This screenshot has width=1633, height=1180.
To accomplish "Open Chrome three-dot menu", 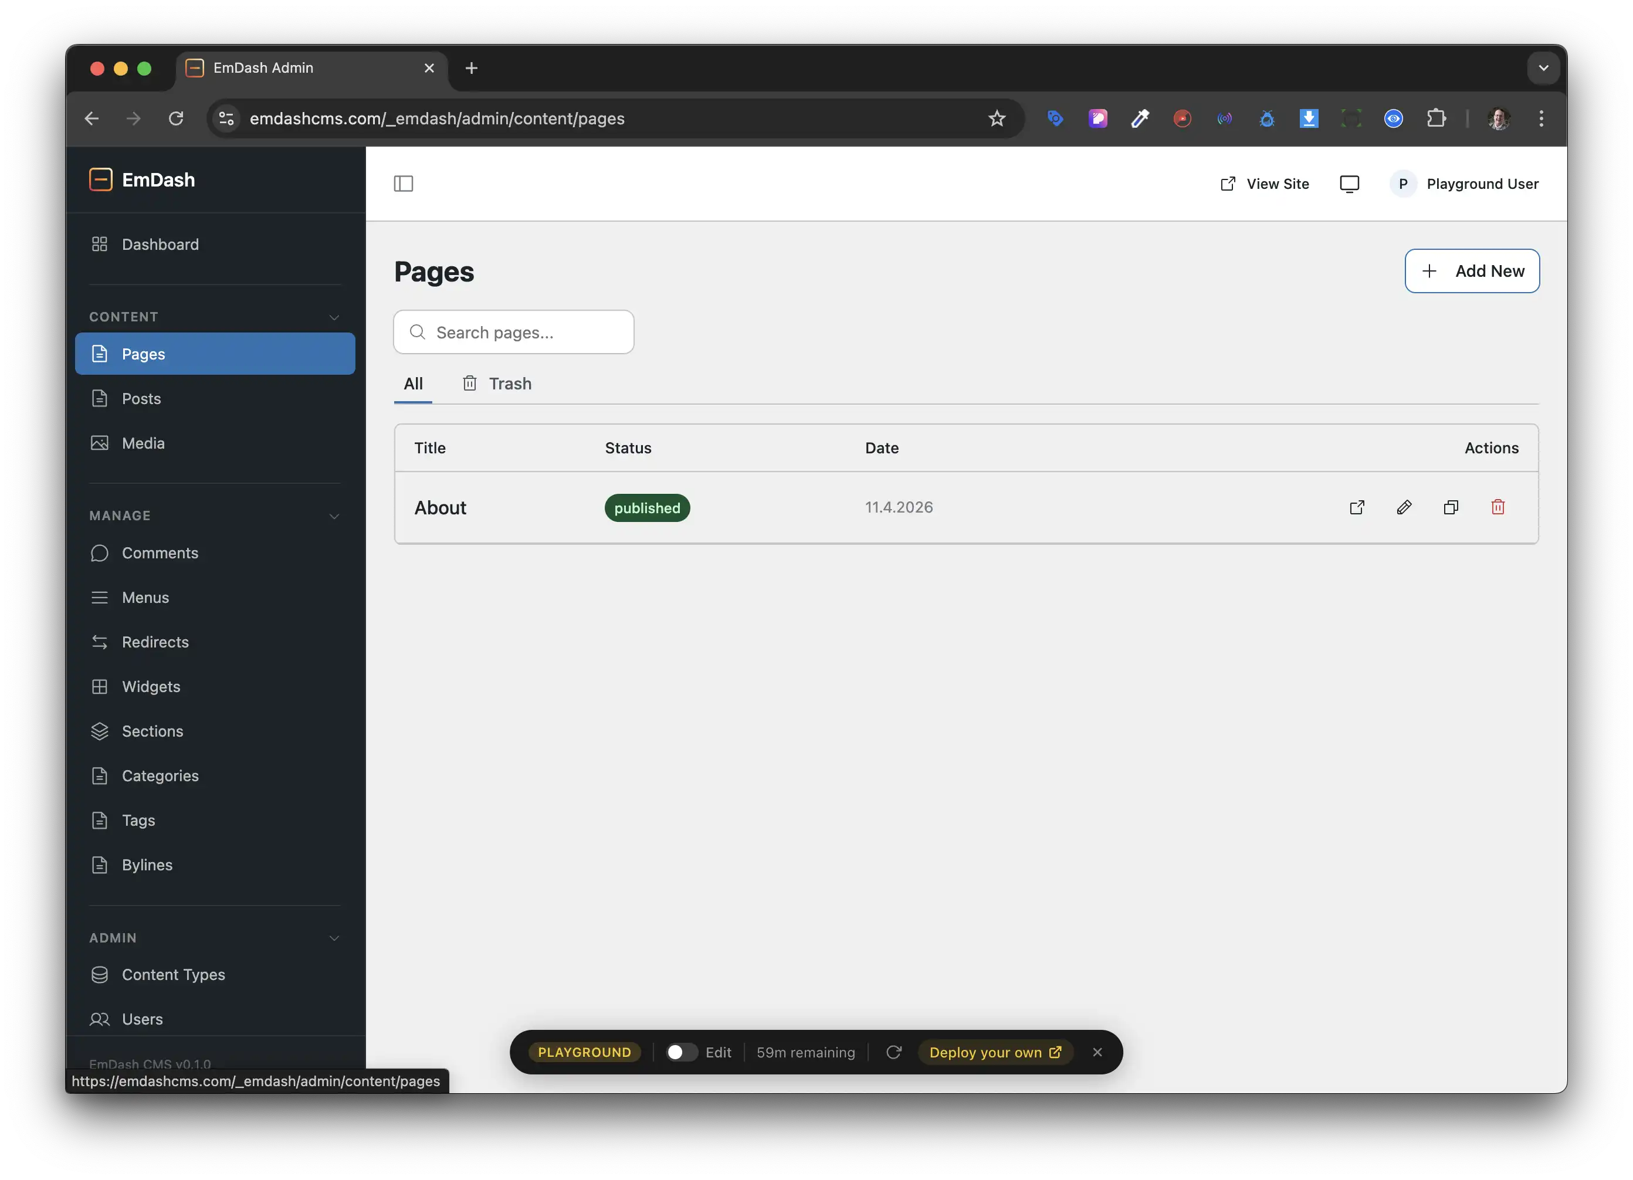I will (x=1541, y=118).
